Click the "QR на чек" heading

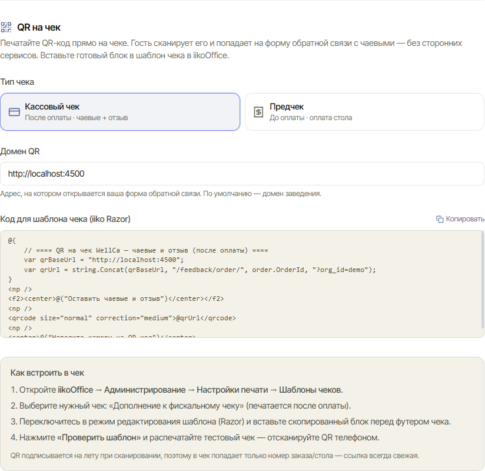pos(39,27)
